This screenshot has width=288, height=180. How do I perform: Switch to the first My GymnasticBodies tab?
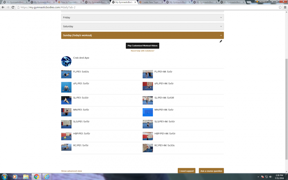pyautogui.click(x=16, y=2)
